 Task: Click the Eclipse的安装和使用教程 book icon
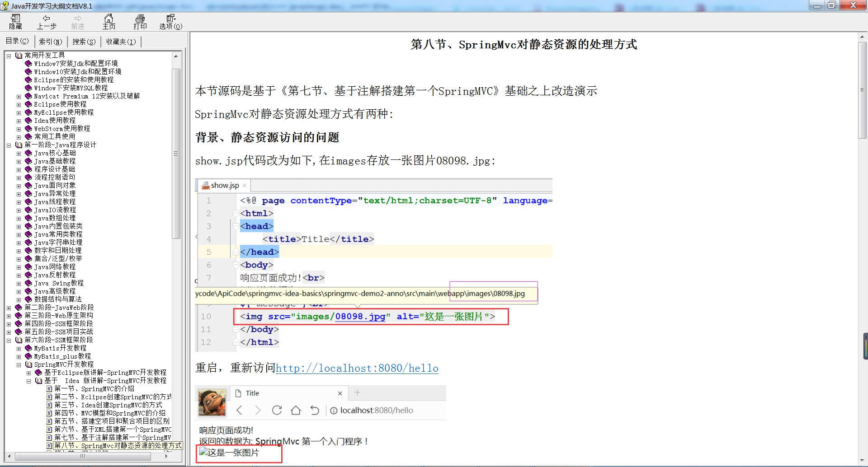[28, 80]
